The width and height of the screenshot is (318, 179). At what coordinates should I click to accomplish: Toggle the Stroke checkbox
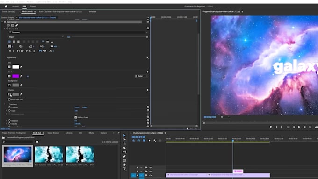(9, 76)
